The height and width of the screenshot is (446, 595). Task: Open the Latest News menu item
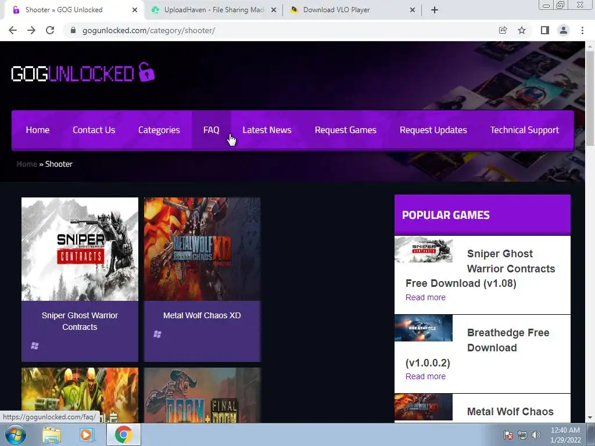[267, 130]
